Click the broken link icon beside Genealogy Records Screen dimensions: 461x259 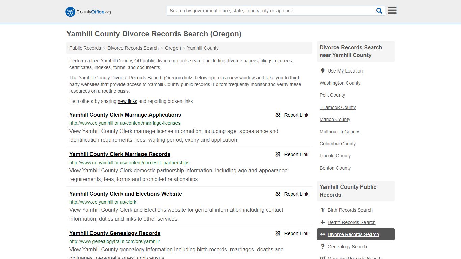tap(278, 233)
